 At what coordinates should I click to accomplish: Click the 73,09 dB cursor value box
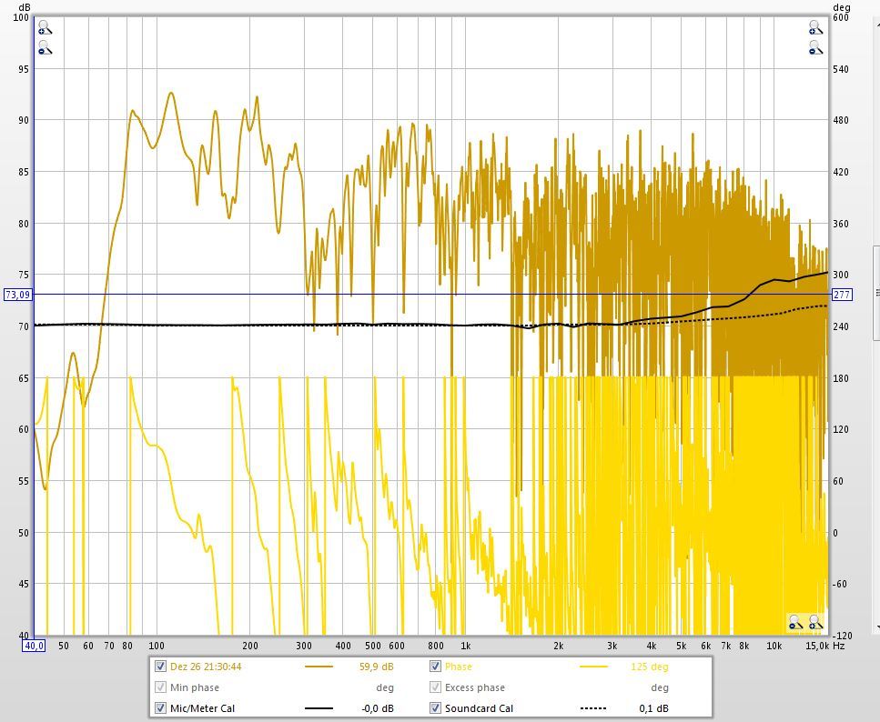click(x=17, y=295)
